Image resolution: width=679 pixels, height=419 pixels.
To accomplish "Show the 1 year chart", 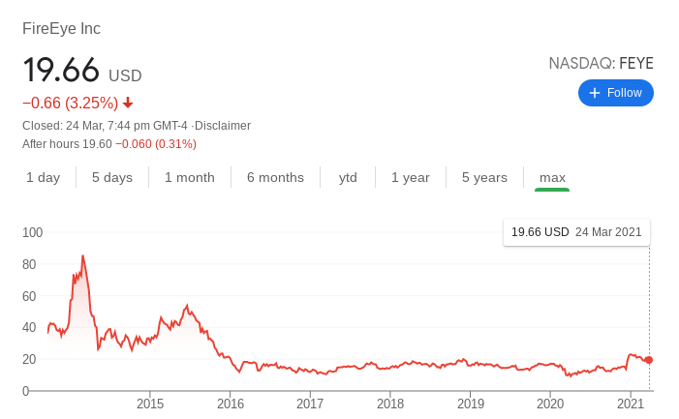I will [x=410, y=177].
